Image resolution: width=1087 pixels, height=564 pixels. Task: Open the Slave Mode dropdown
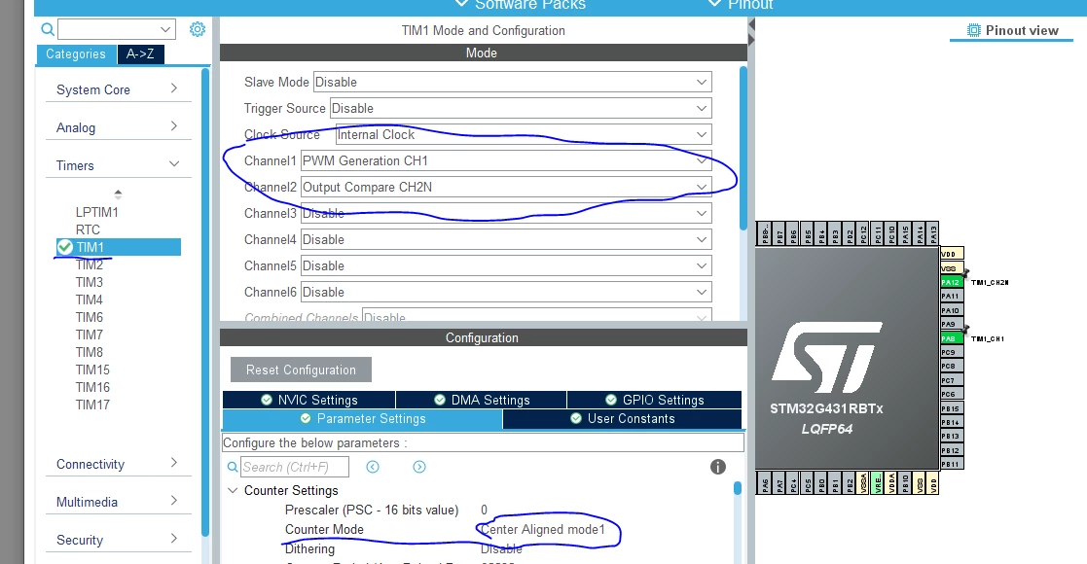click(x=512, y=82)
